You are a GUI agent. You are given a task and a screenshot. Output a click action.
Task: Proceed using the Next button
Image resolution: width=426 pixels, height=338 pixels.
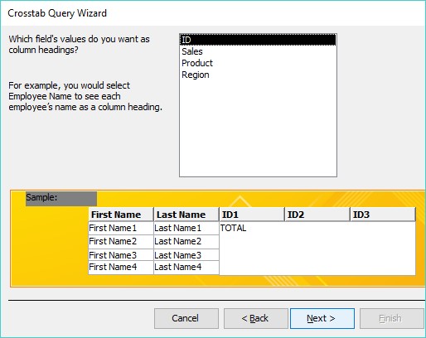point(322,318)
